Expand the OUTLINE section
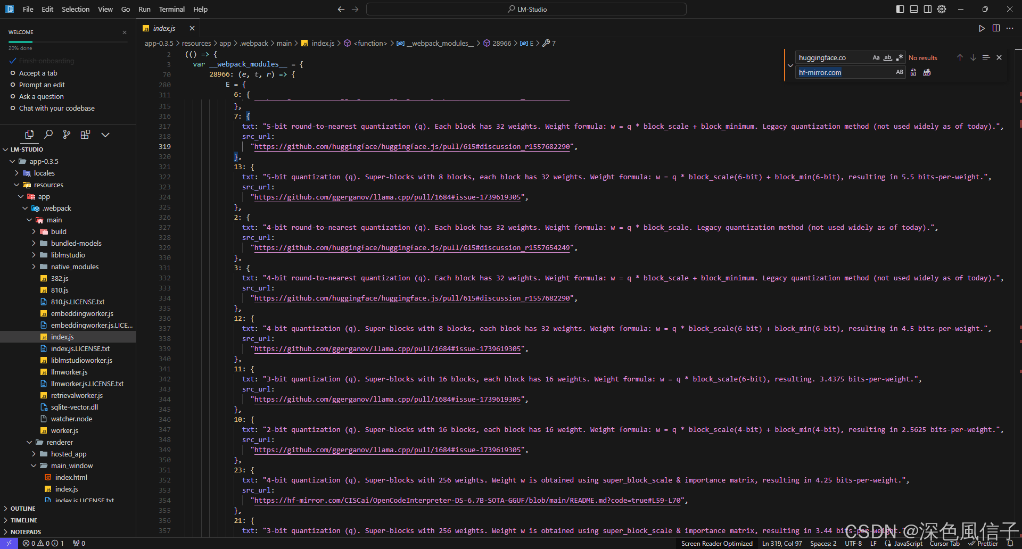The width and height of the screenshot is (1022, 549). 23,509
